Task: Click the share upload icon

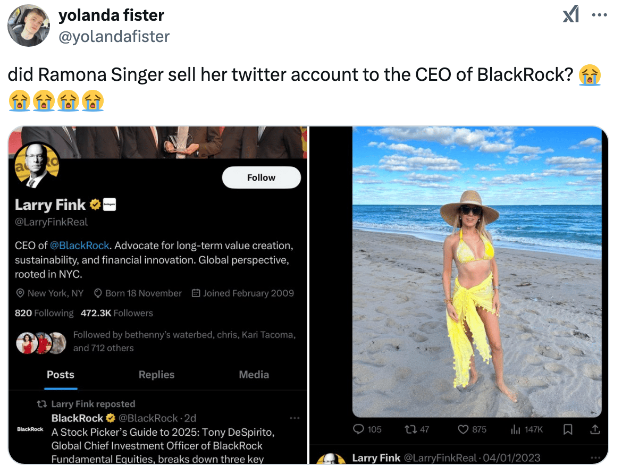Action: [x=595, y=429]
